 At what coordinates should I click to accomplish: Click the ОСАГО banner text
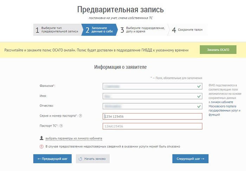[x=96, y=50]
